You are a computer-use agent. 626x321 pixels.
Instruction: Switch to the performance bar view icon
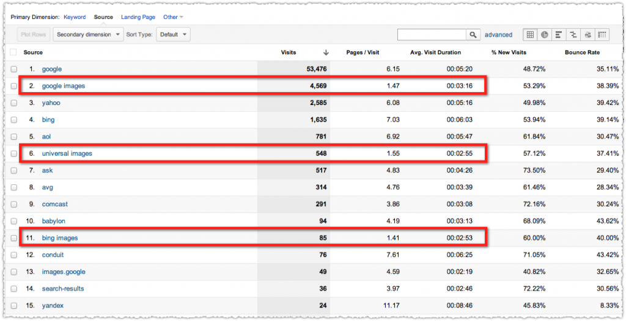click(x=559, y=35)
